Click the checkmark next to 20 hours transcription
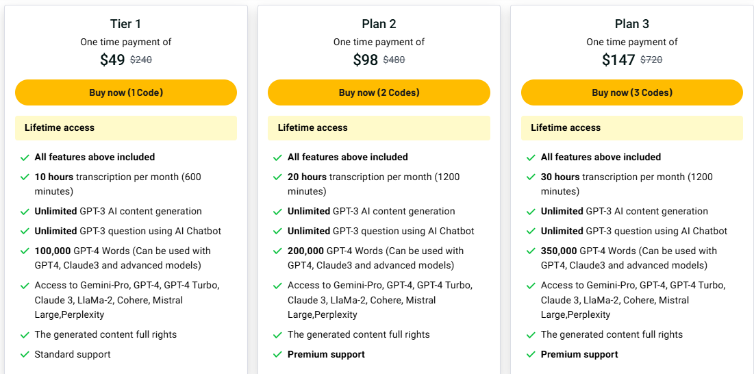This screenshot has height=374, width=754. (x=277, y=177)
